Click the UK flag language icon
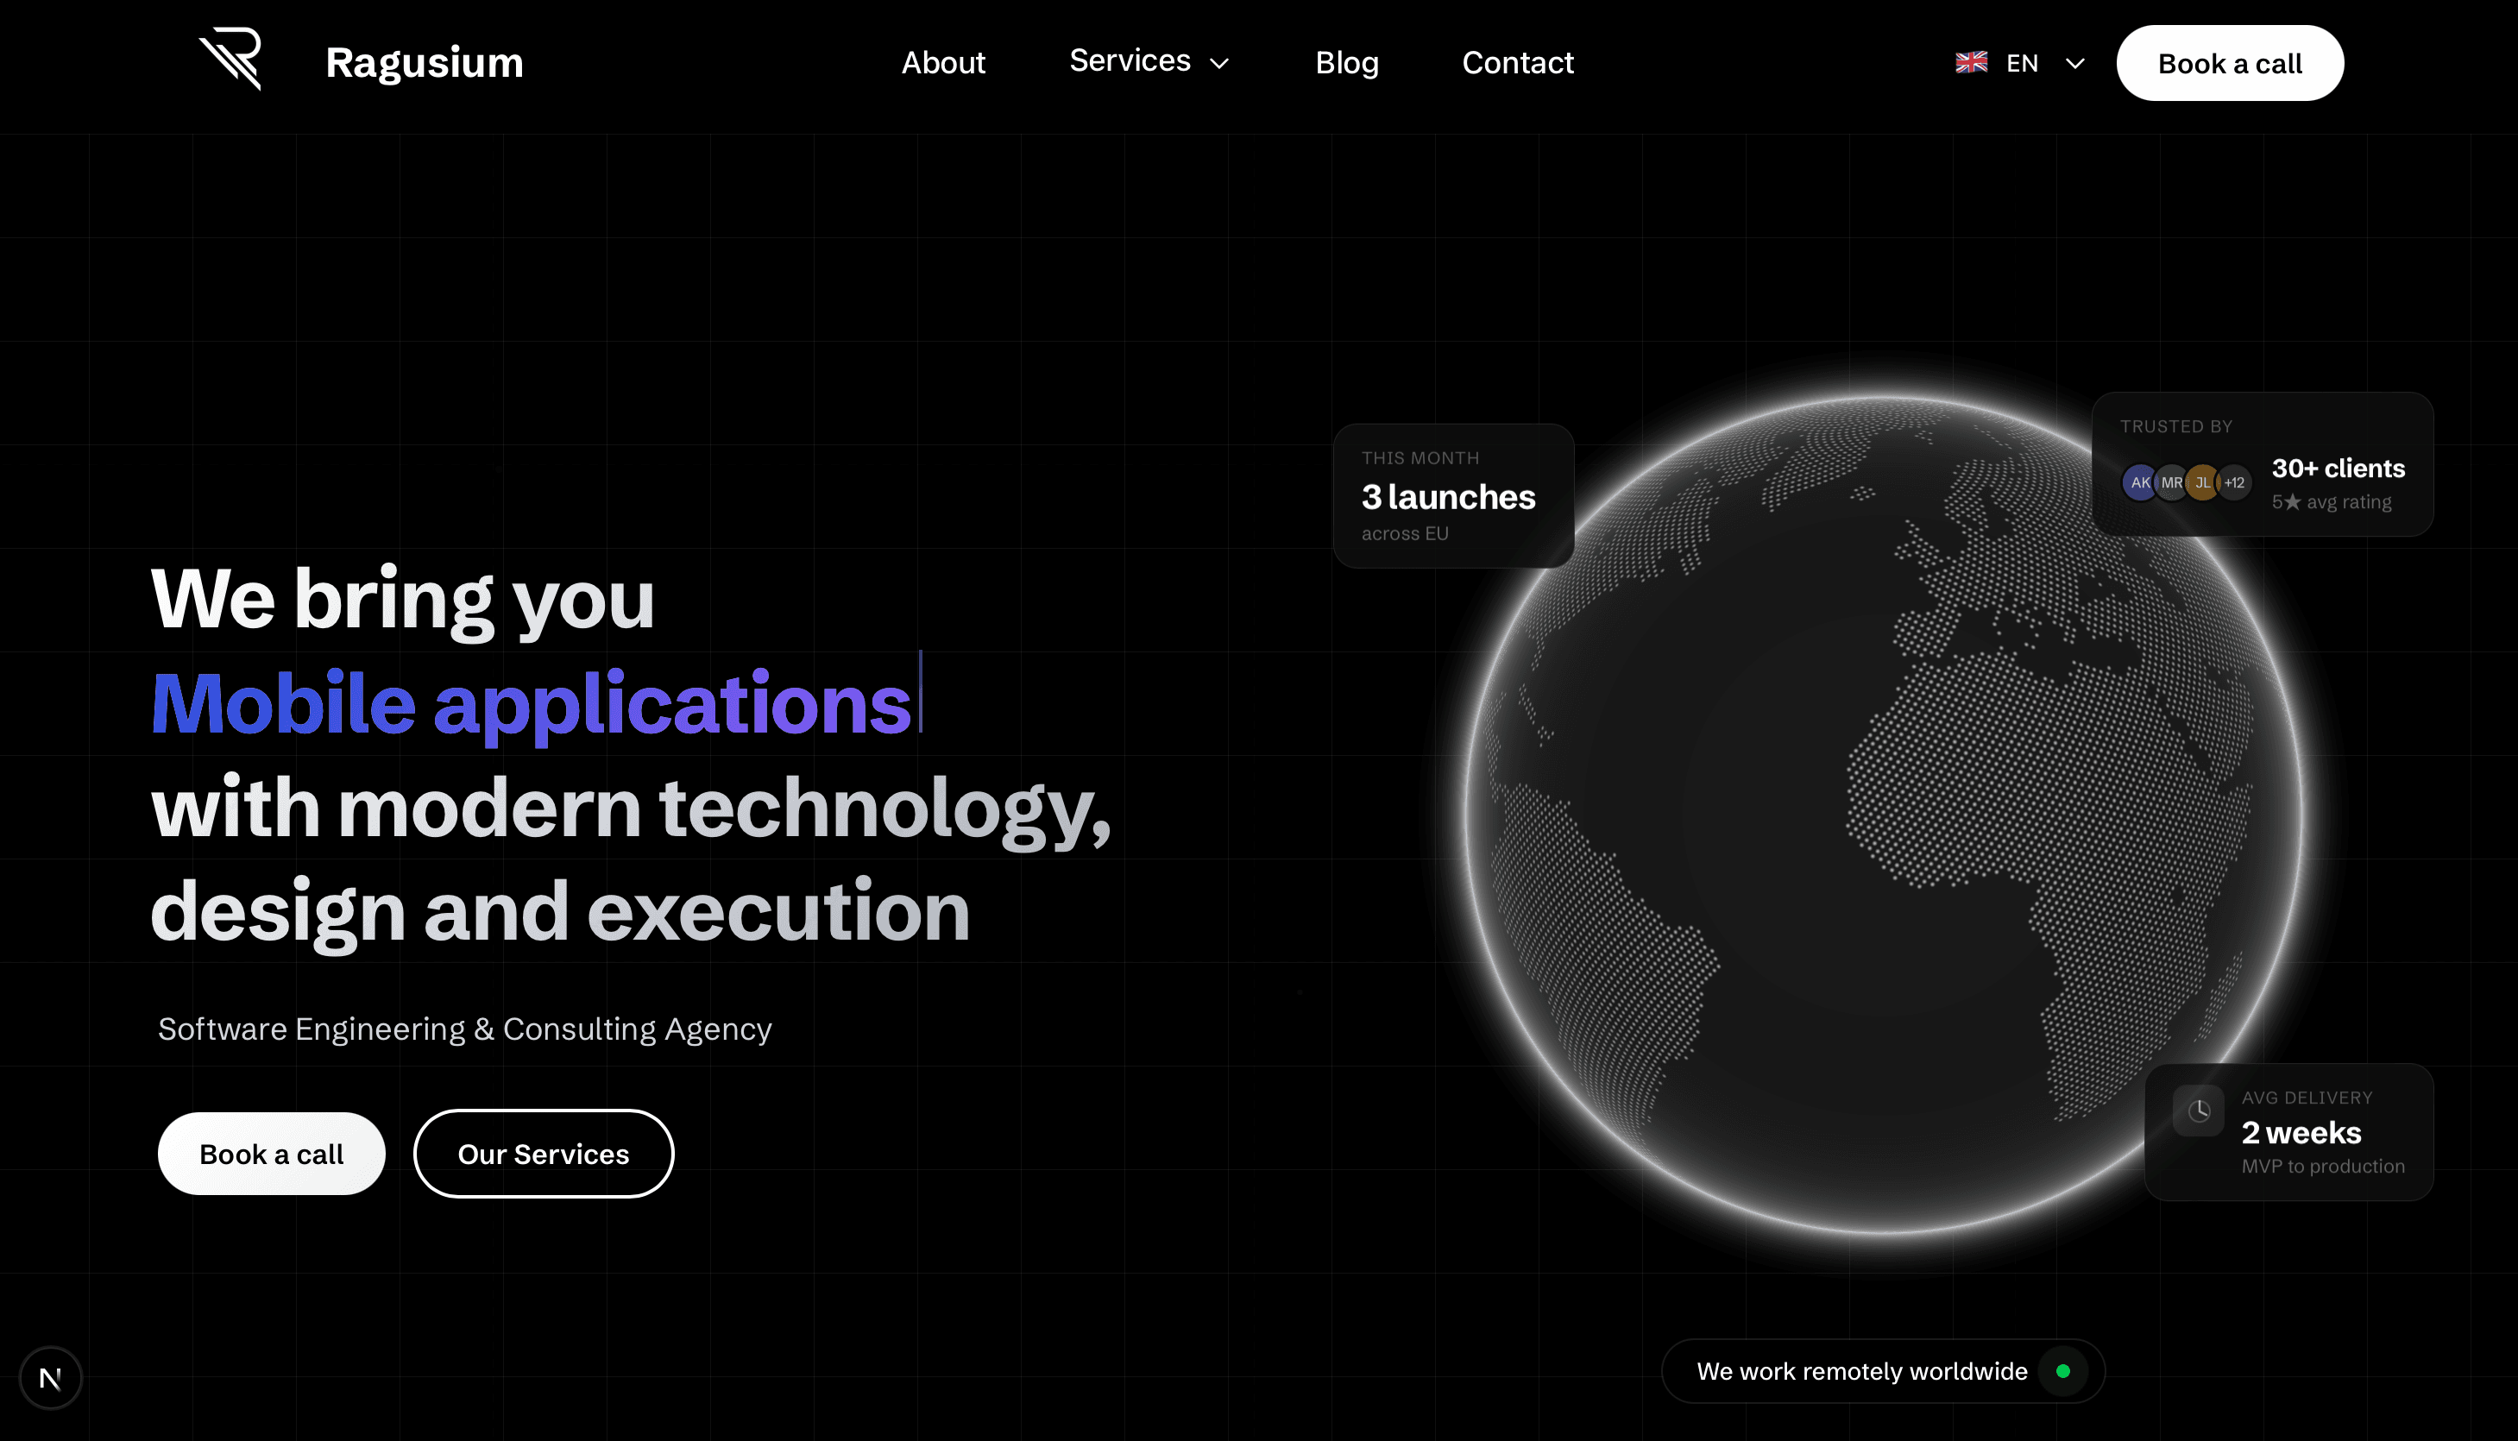The image size is (2518, 1441). click(x=1972, y=62)
